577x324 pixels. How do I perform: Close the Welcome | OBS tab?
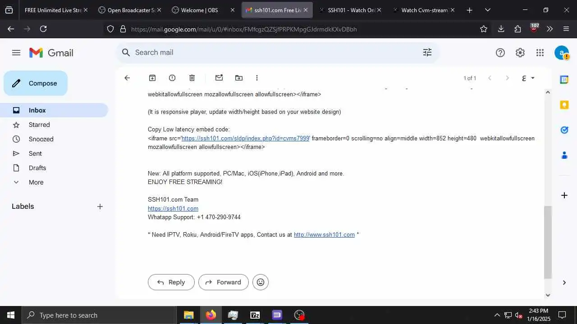[233, 10]
